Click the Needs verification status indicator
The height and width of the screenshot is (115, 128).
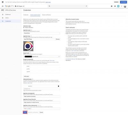(28, 27)
